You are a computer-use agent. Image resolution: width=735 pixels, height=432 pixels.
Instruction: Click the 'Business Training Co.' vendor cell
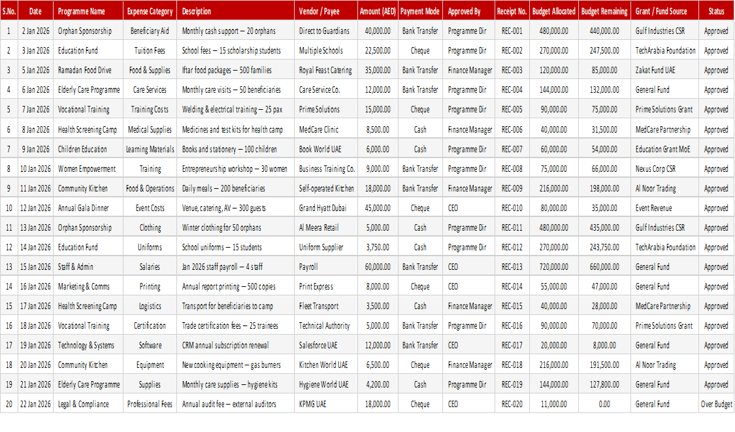[x=326, y=169]
